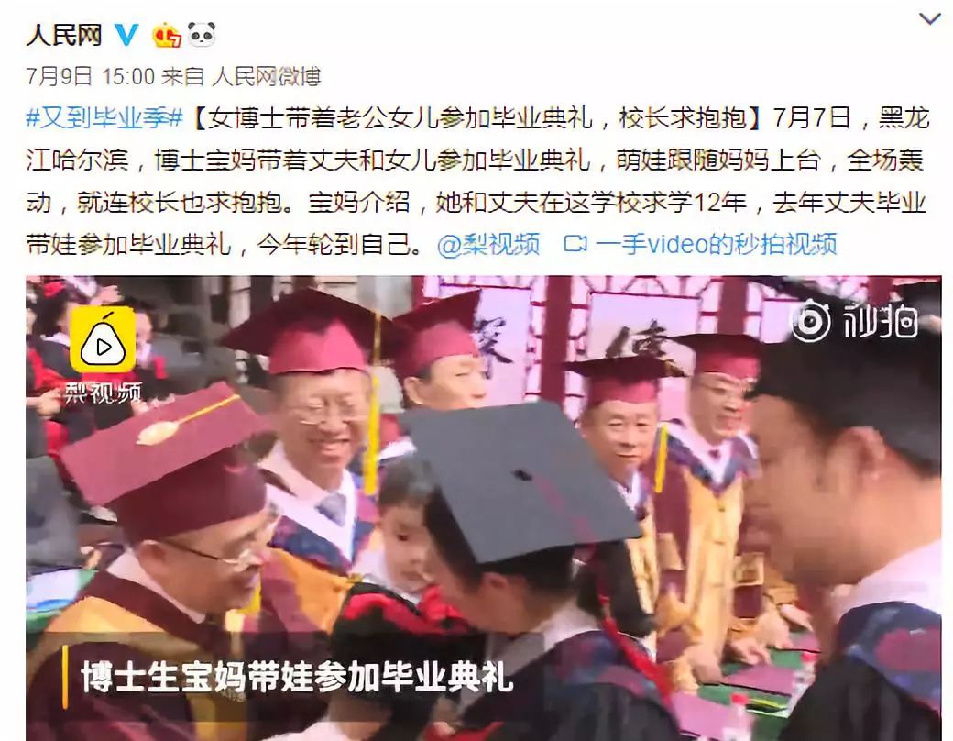This screenshot has height=741, width=953.
Task: Click the 人民网 account name
Action: tap(64, 35)
